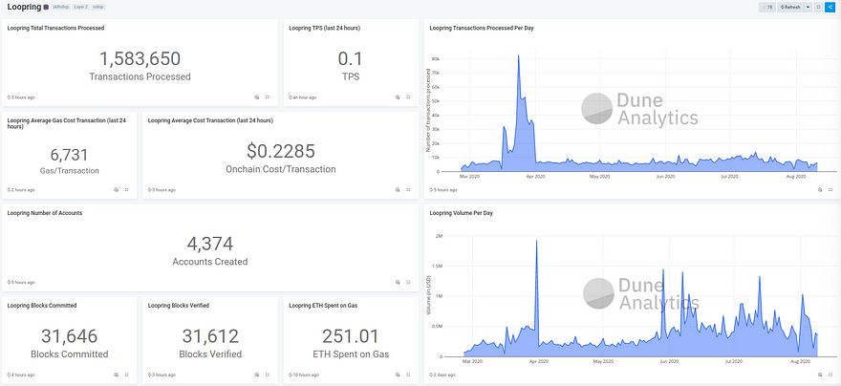Open the Refresh options dropdown arrow
The width and height of the screenshot is (841, 386).
pos(808,7)
